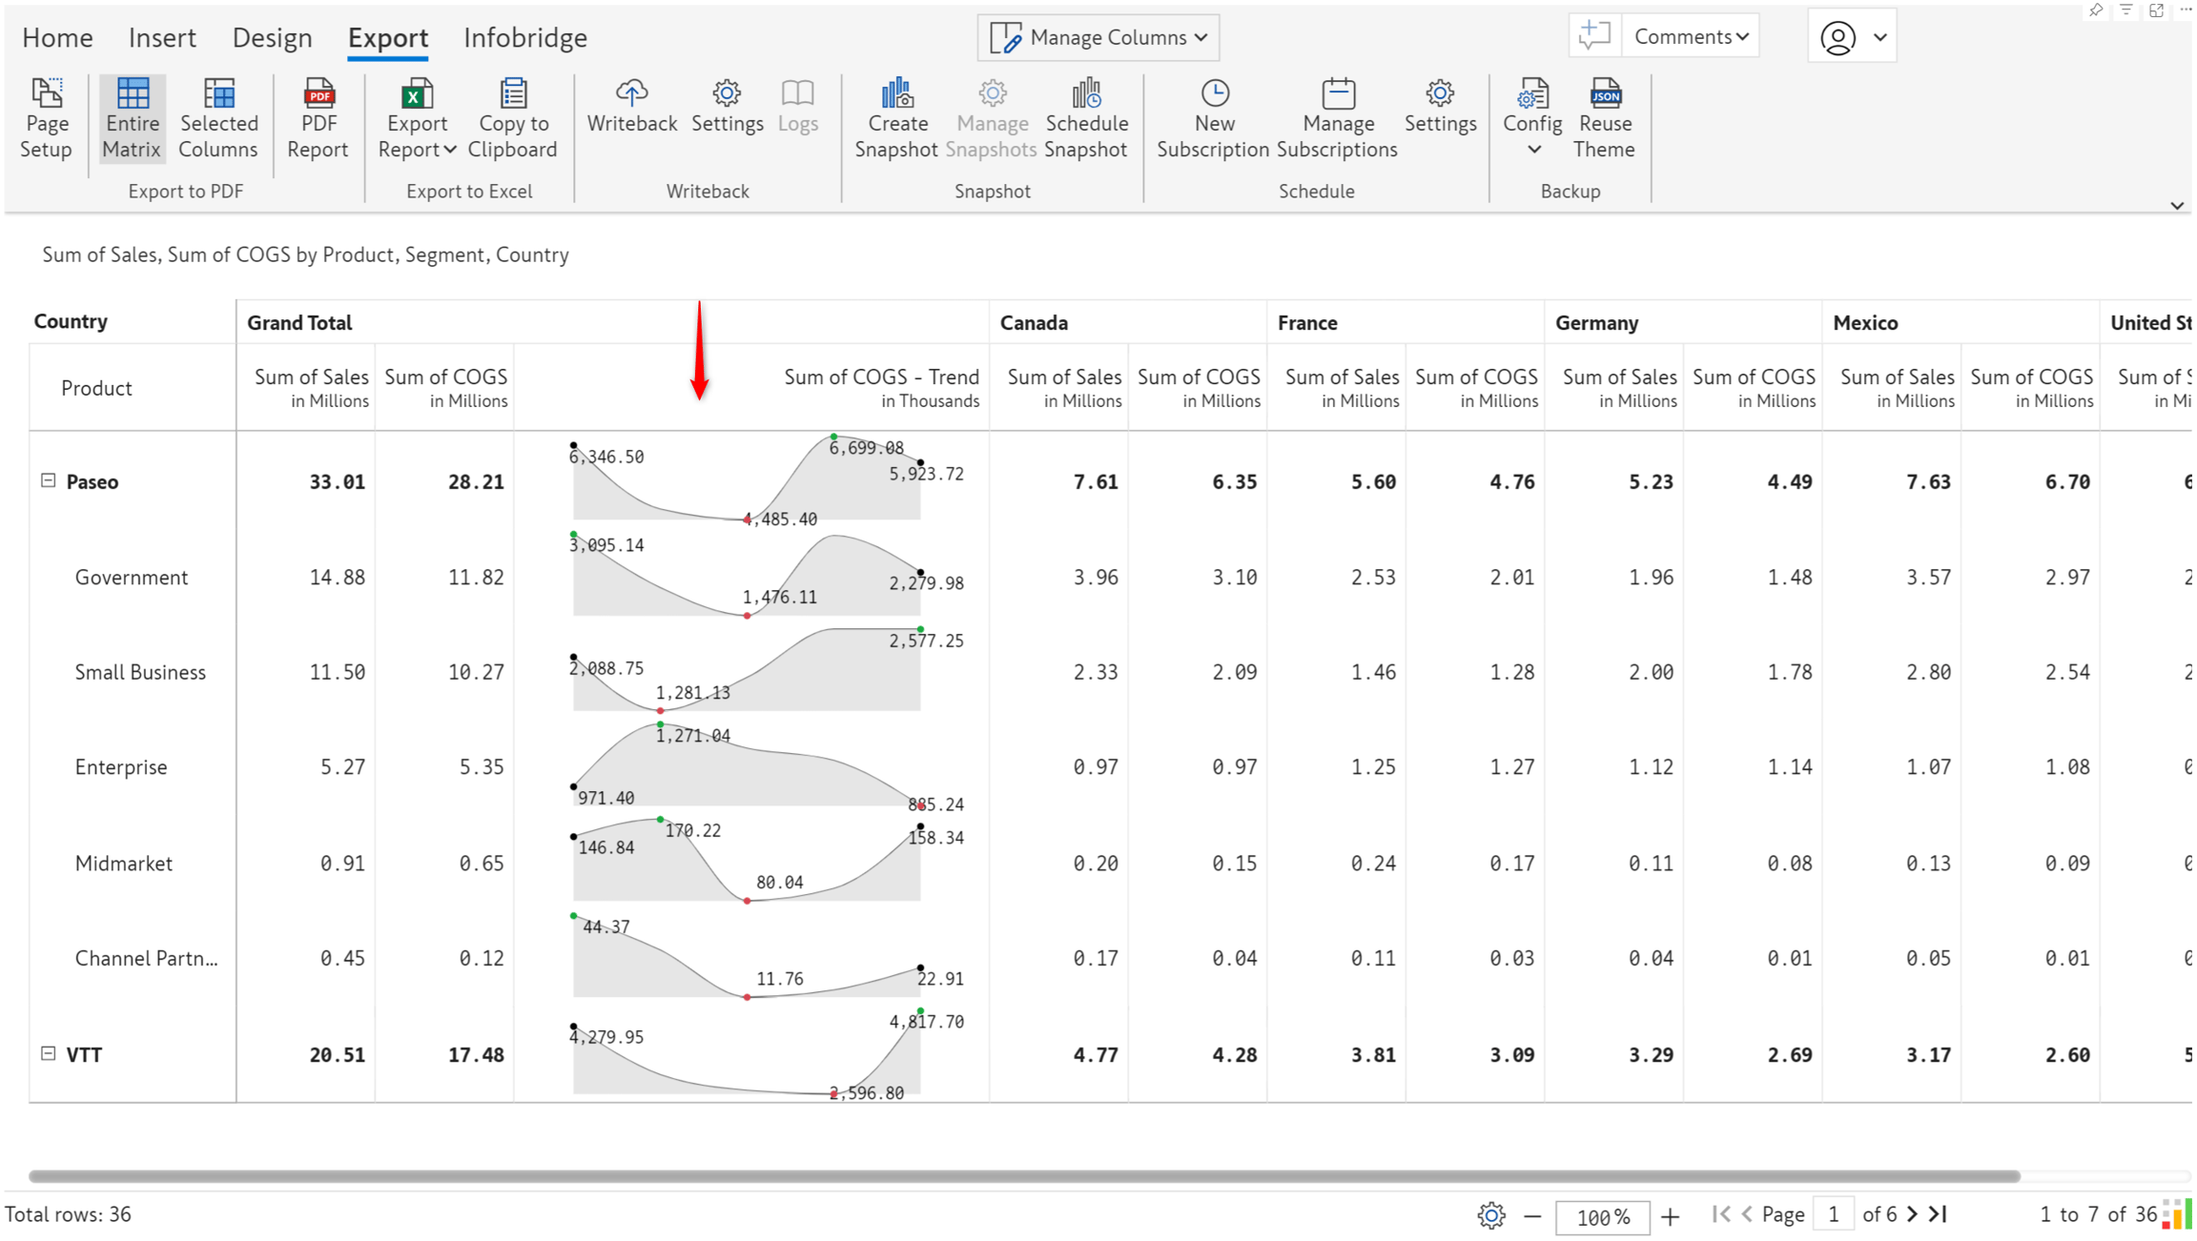Collapse the Paseo product row
This screenshot has width=2197, height=1241.
pyautogui.click(x=48, y=480)
